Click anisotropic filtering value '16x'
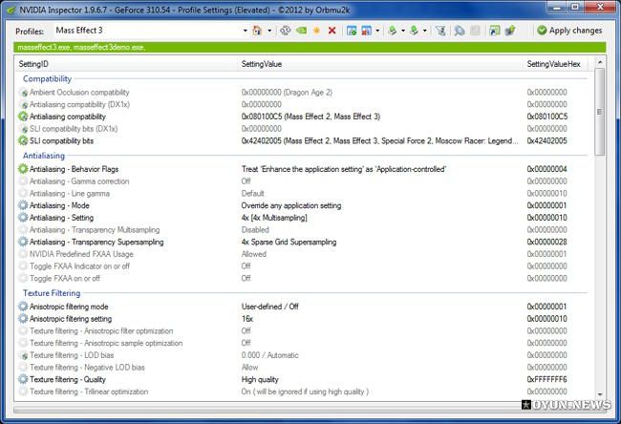The image size is (621, 424). click(247, 319)
